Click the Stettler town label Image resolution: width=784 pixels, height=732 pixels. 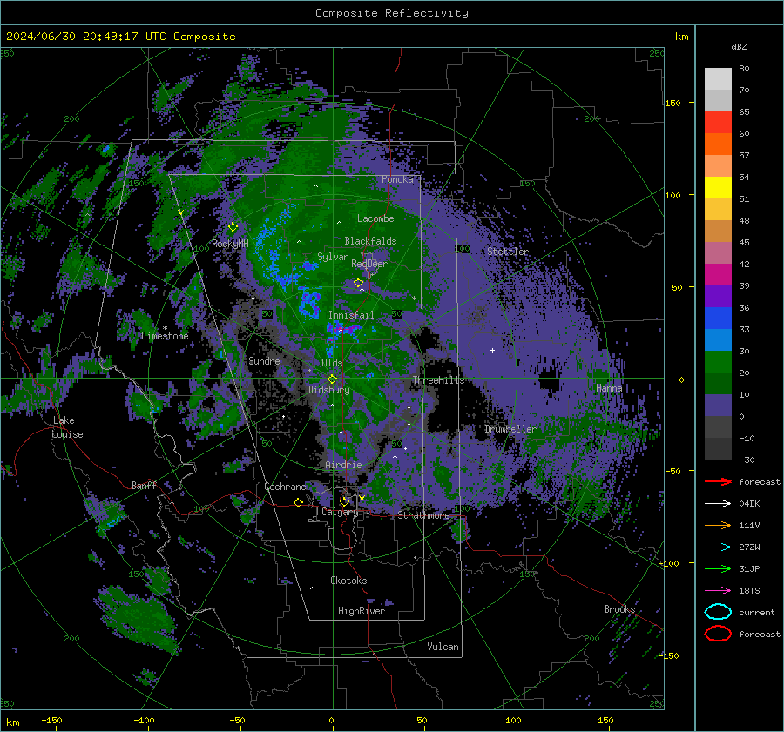pyautogui.click(x=508, y=252)
